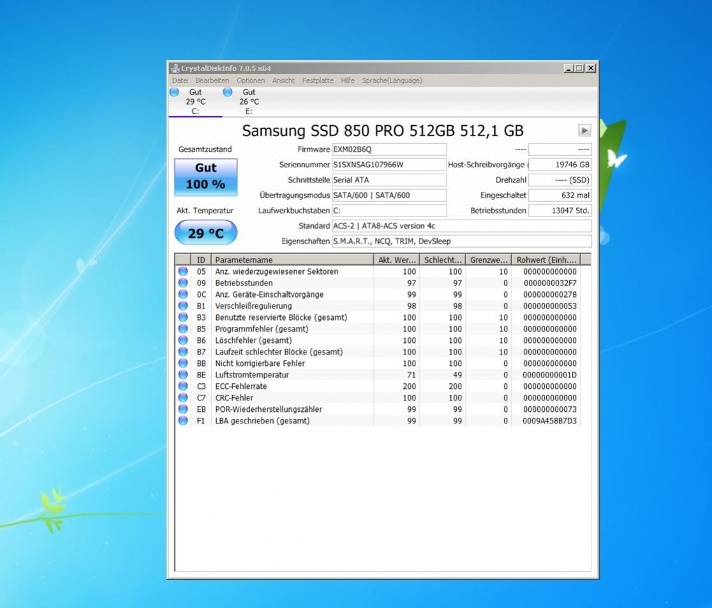
Task: Click status orb for Löschfehler row
Action: point(183,340)
